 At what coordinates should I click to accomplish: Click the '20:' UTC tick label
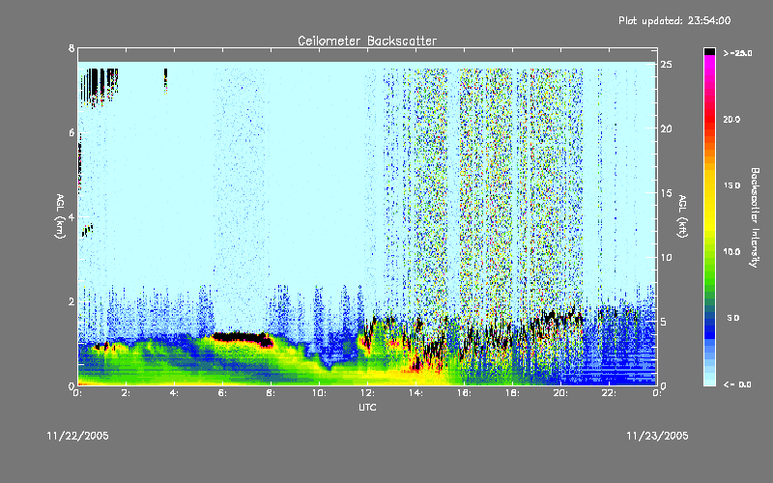(x=560, y=393)
